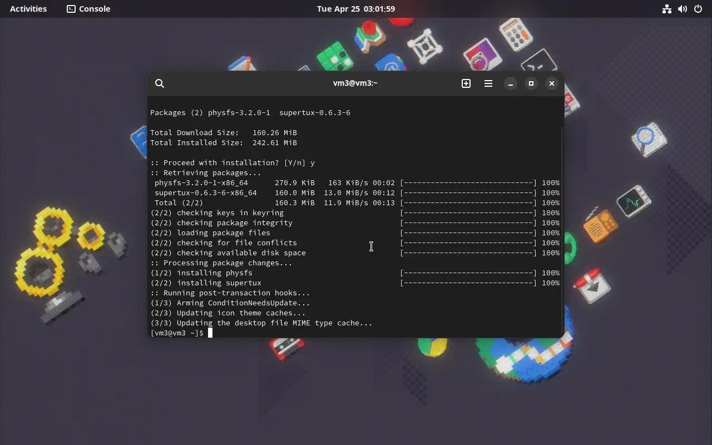
Task: Click the 'checking package integrity' line
Action: 355,222
